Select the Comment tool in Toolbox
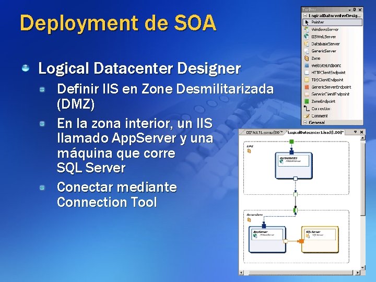Screen dimensions: 376x282 [332, 116]
